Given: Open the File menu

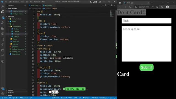Looking at the screenshot, I should point(6,2).
